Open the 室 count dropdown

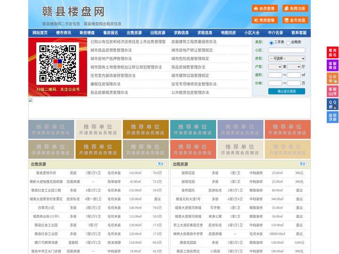[275, 67]
